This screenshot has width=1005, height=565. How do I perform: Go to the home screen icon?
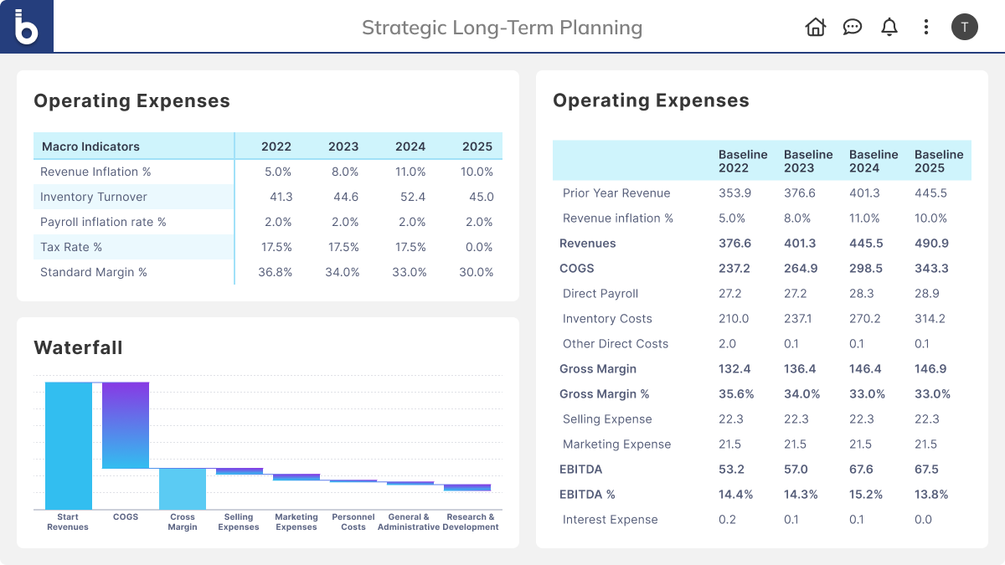[x=815, y=27]
